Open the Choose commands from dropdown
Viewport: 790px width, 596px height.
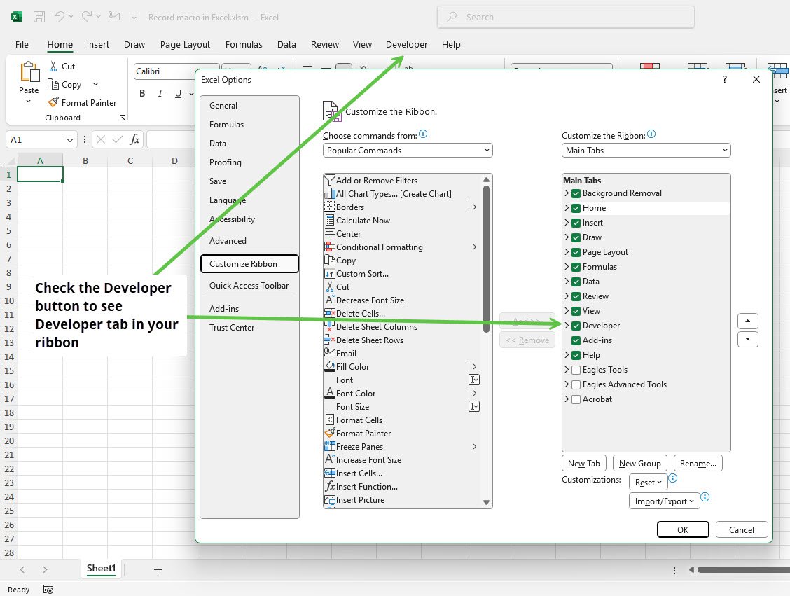click(x=408, y=150)
